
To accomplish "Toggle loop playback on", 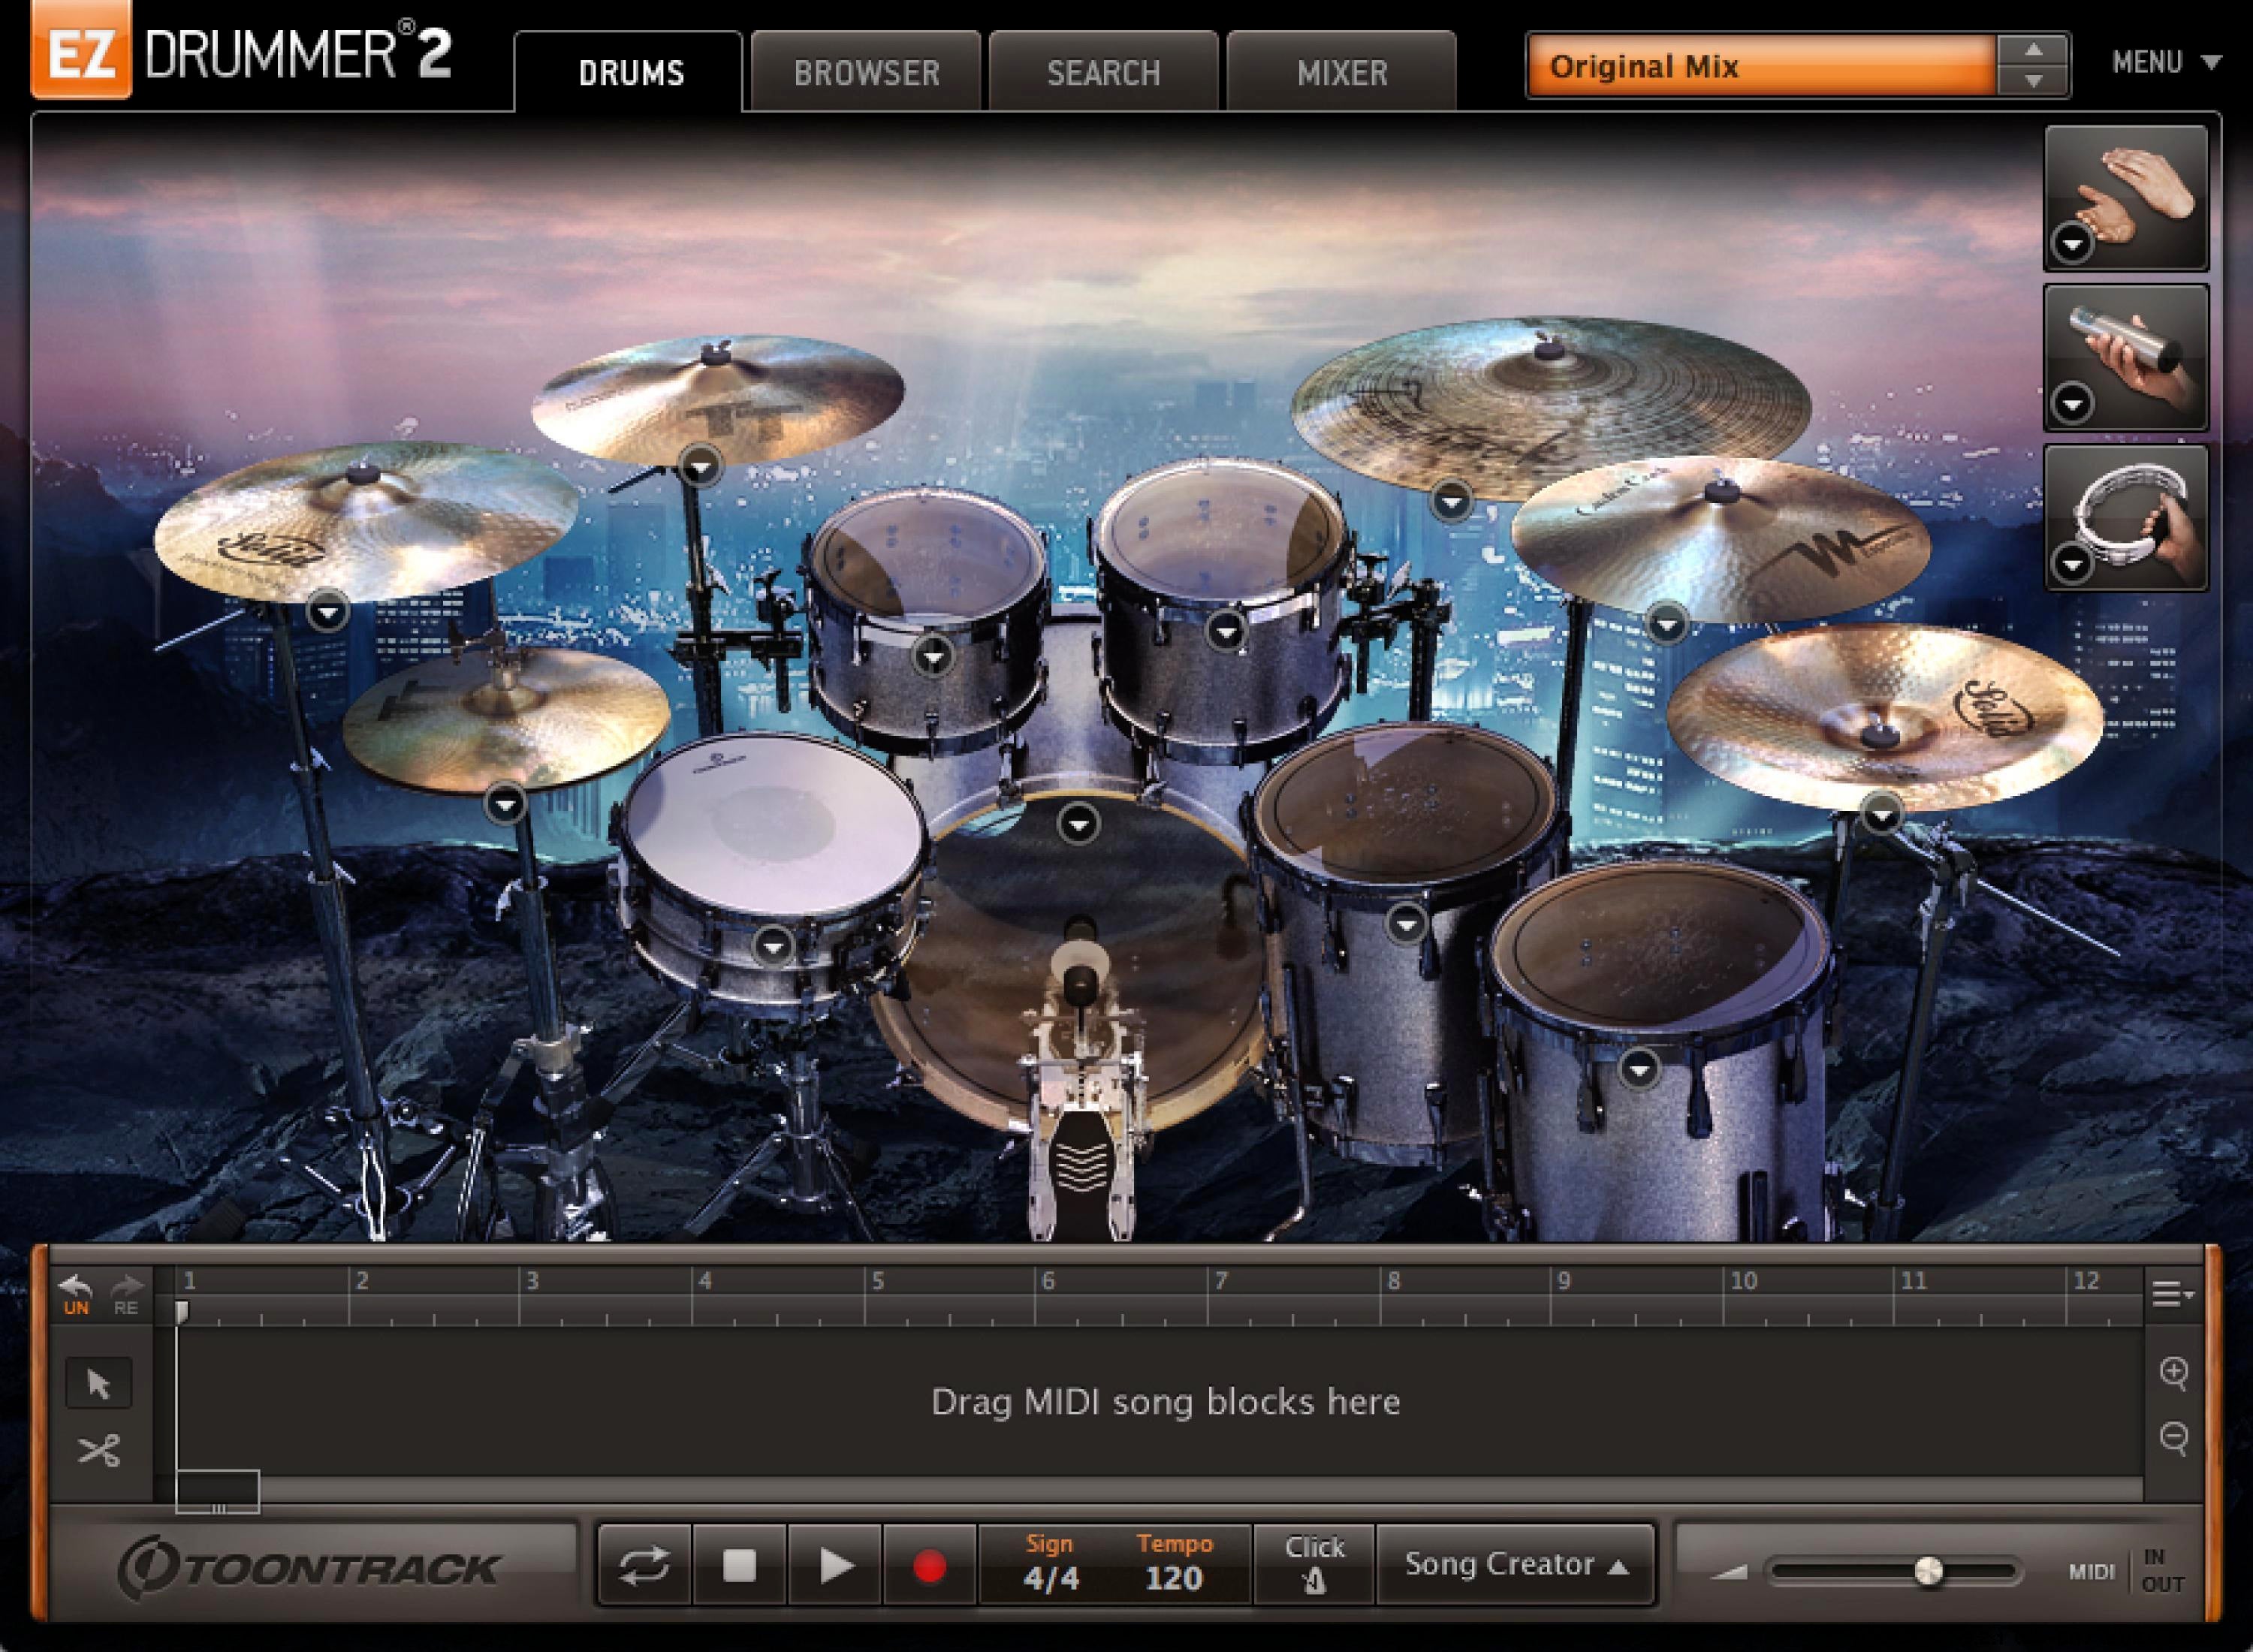I will 644,1565.
